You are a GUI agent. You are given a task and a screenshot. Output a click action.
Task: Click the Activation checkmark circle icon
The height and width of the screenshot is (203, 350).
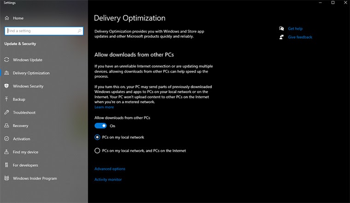coord(7,139)
